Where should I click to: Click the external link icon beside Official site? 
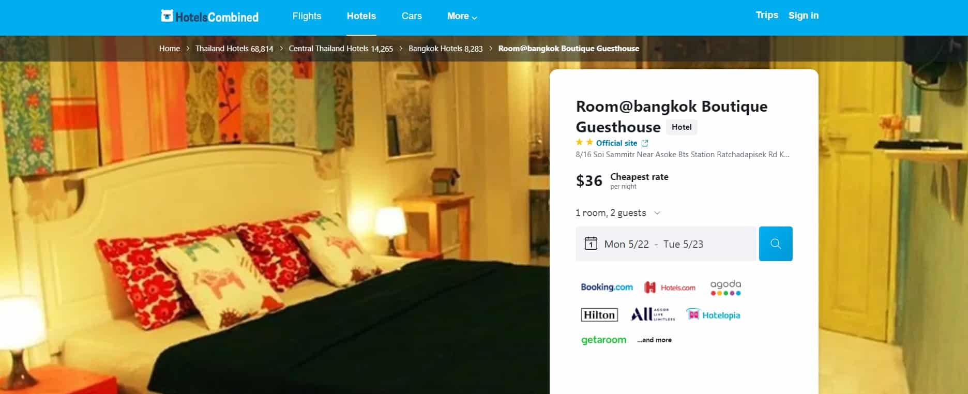click(x=645, y=143)
